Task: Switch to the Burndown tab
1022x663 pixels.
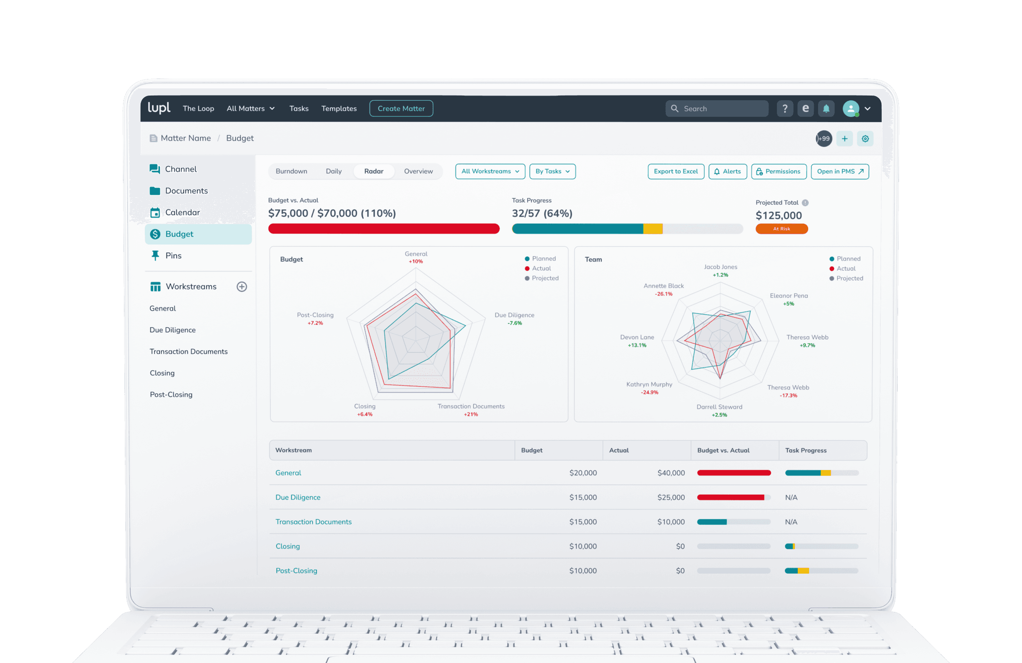Action: (291, 171)
